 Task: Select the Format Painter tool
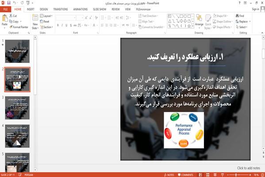[19, 27]
